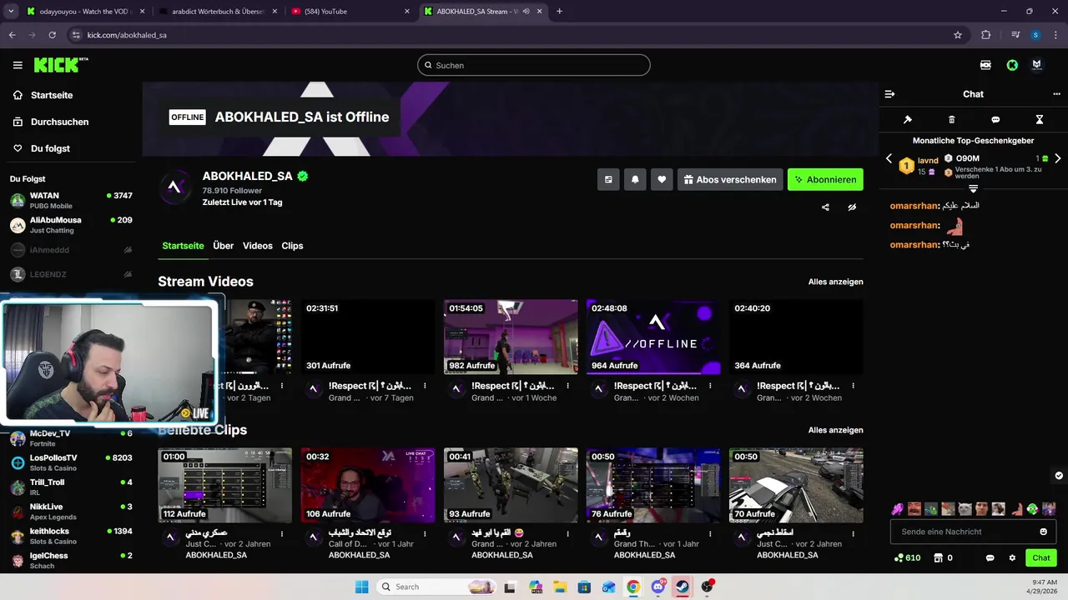Show all Stream Videos via Alles anzeigen
This screenshot has height=600, width=1068.
pos(835,282)
